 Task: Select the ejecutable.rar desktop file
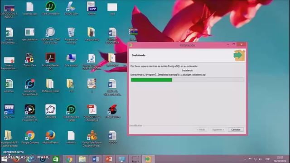(x=30, y=34)
